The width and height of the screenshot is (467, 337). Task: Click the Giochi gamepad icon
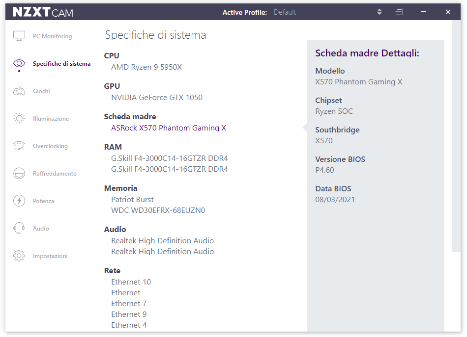[x=19, y=91]
